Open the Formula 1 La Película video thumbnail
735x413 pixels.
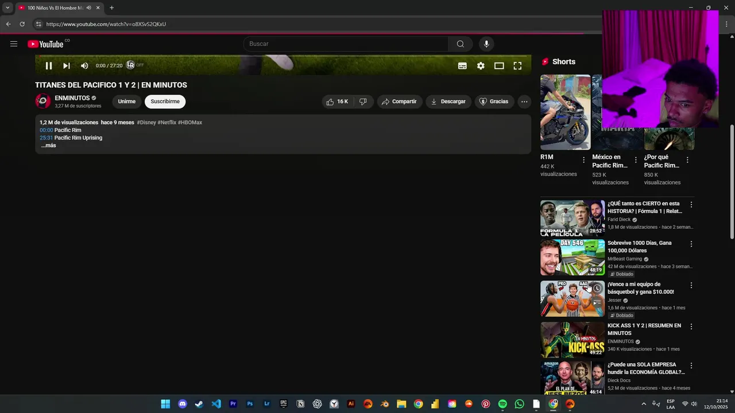pos(572,218)
